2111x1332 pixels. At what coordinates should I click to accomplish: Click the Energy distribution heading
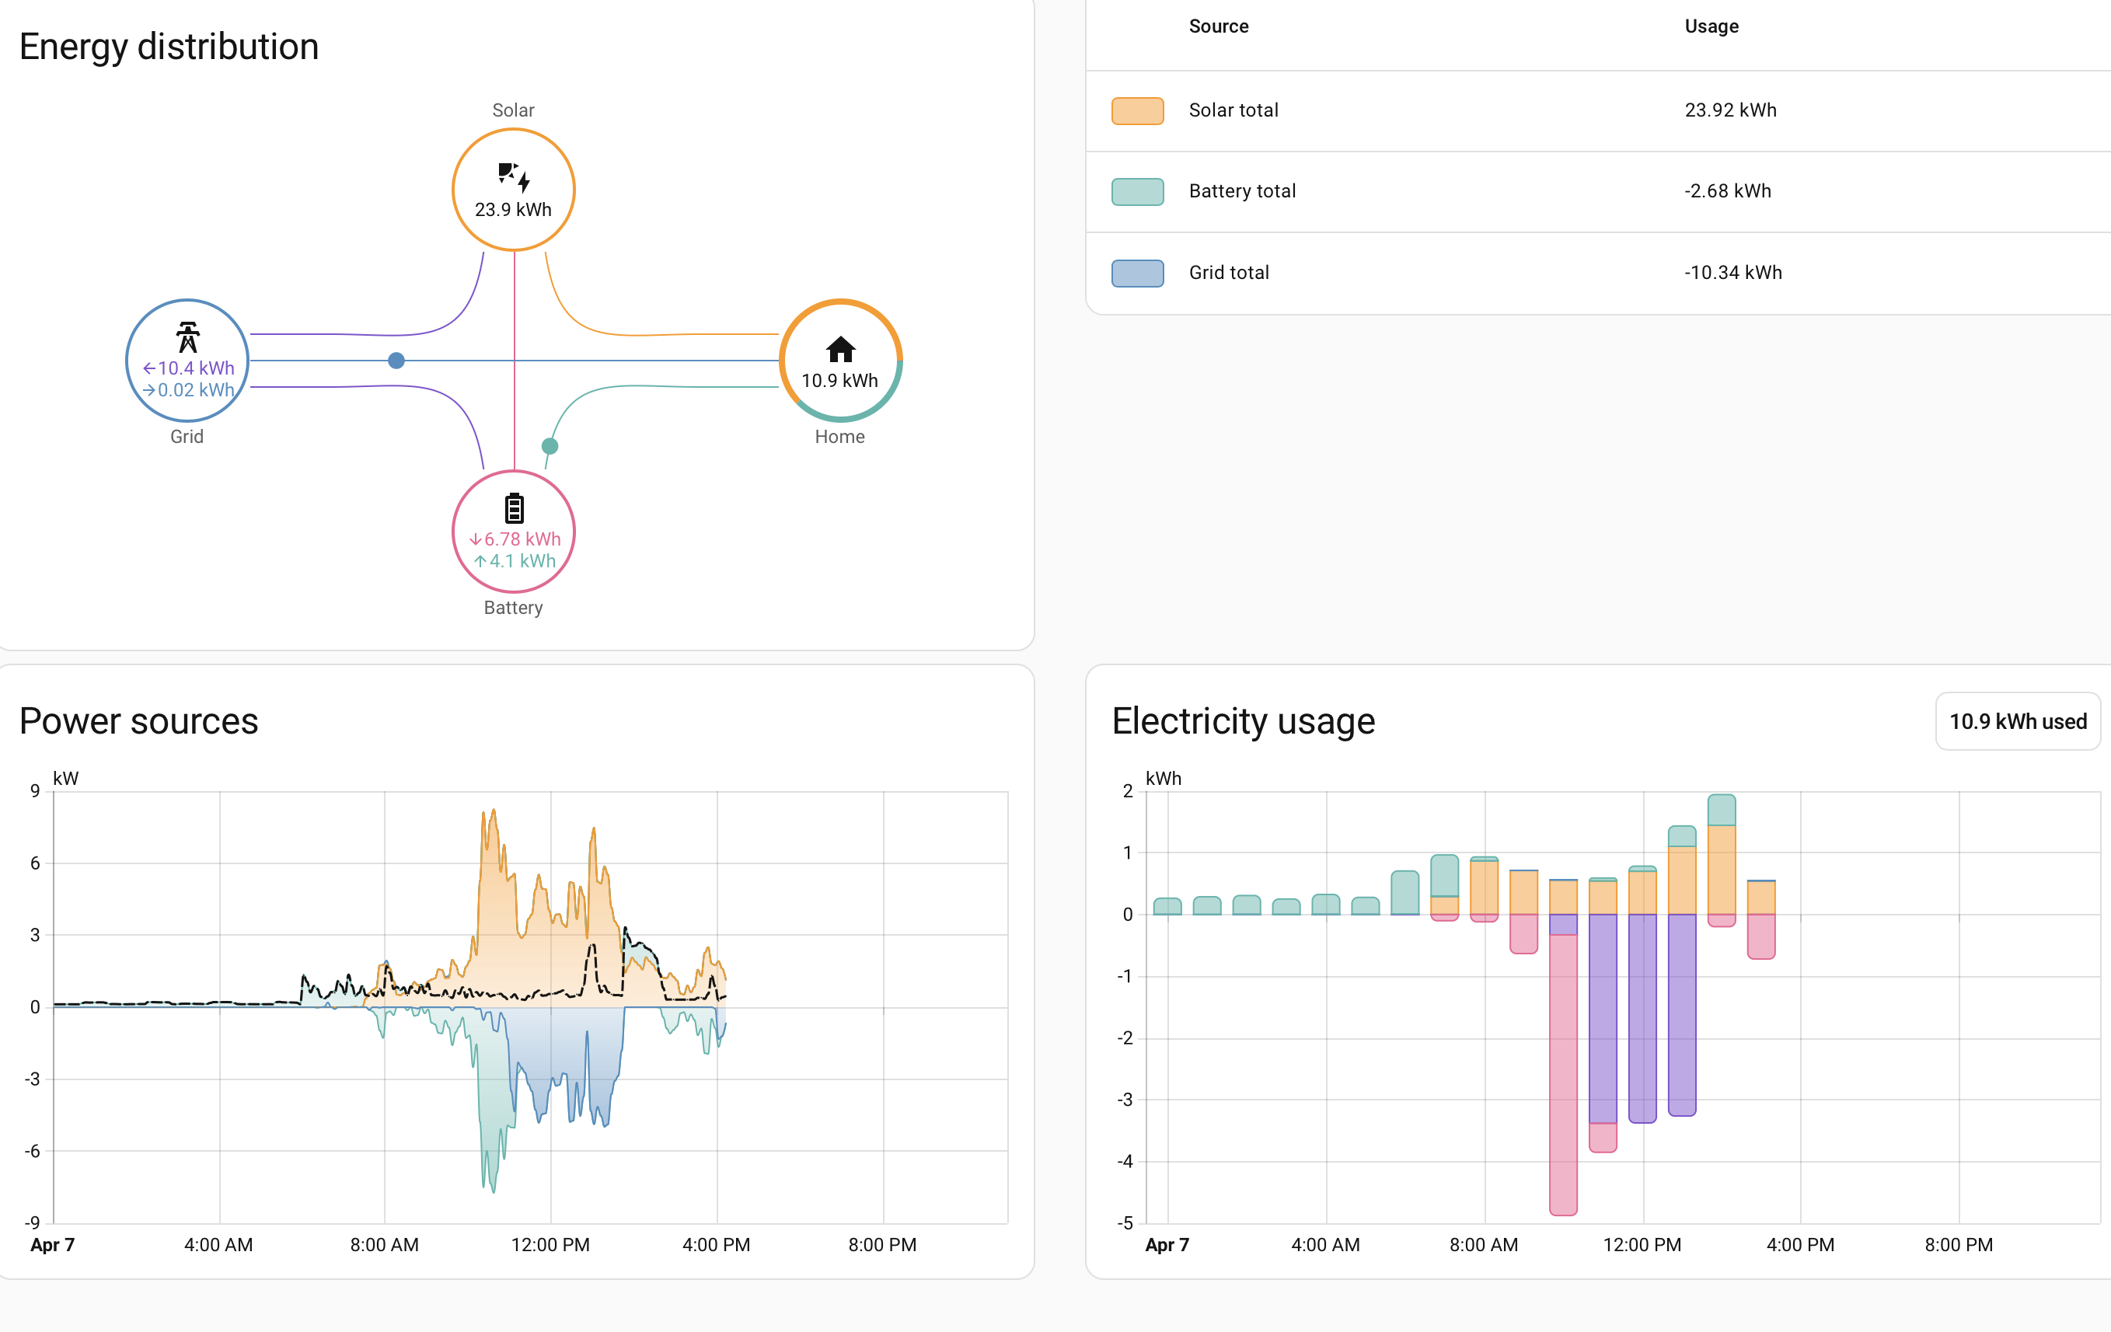coord(169,47)
